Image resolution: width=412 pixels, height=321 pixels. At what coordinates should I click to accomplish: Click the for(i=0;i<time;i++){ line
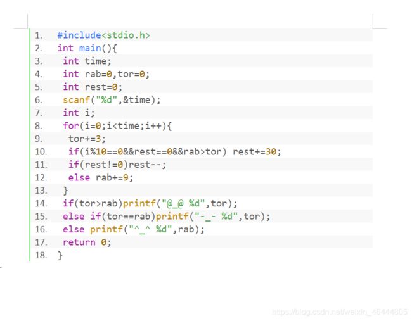point(117,126)
